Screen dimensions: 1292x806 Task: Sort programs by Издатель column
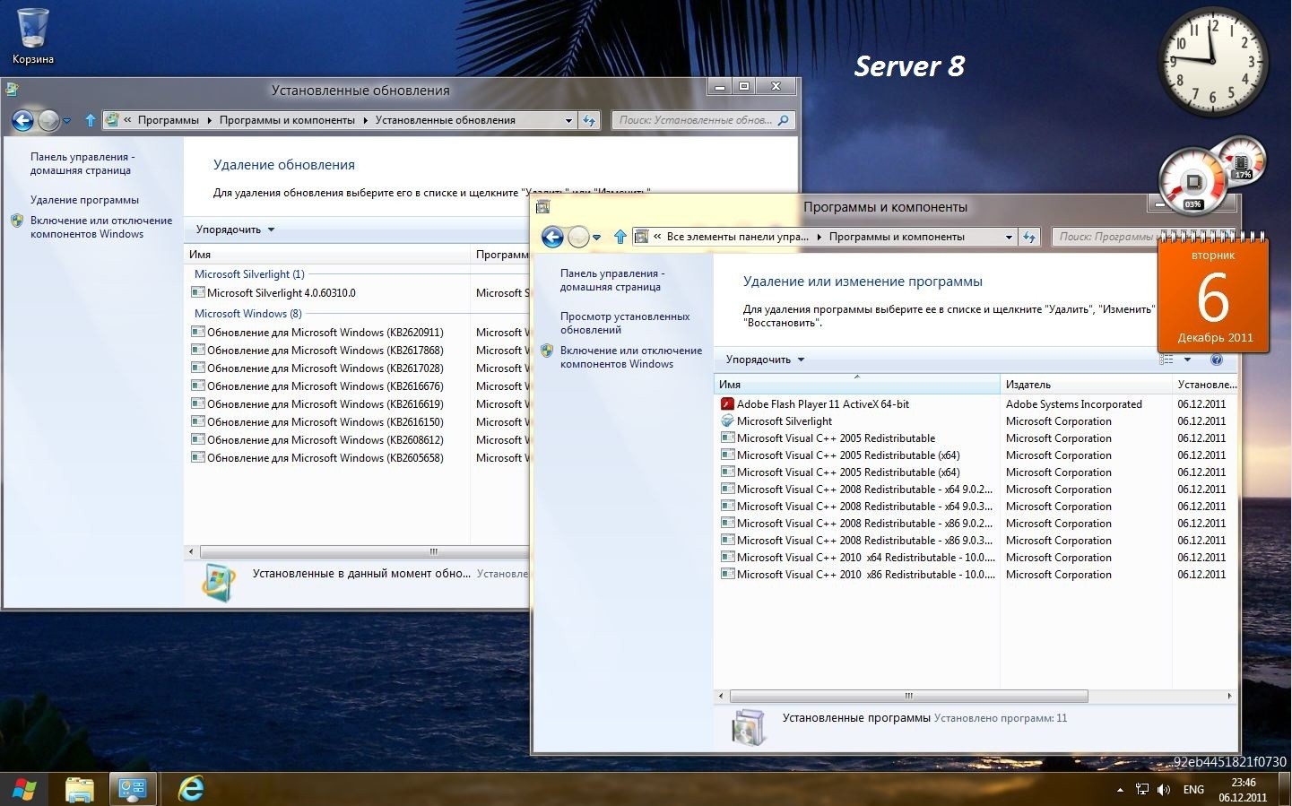coord(1086,385)
